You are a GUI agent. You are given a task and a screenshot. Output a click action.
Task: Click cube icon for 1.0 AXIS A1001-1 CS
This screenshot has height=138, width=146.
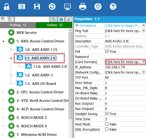tap(20, 49)
